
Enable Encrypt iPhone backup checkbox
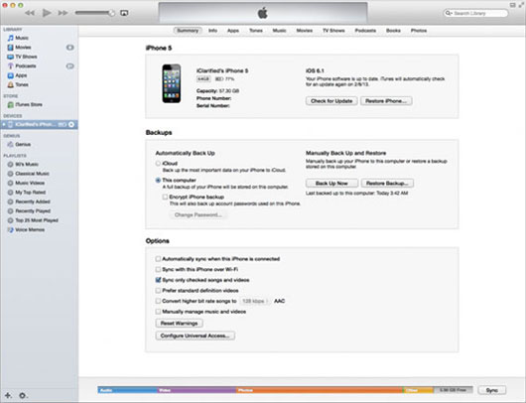pyautogui.click(x=165, y=197)
